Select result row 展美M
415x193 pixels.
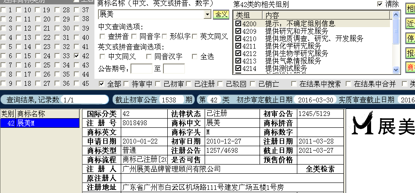[x=40, y=123]
